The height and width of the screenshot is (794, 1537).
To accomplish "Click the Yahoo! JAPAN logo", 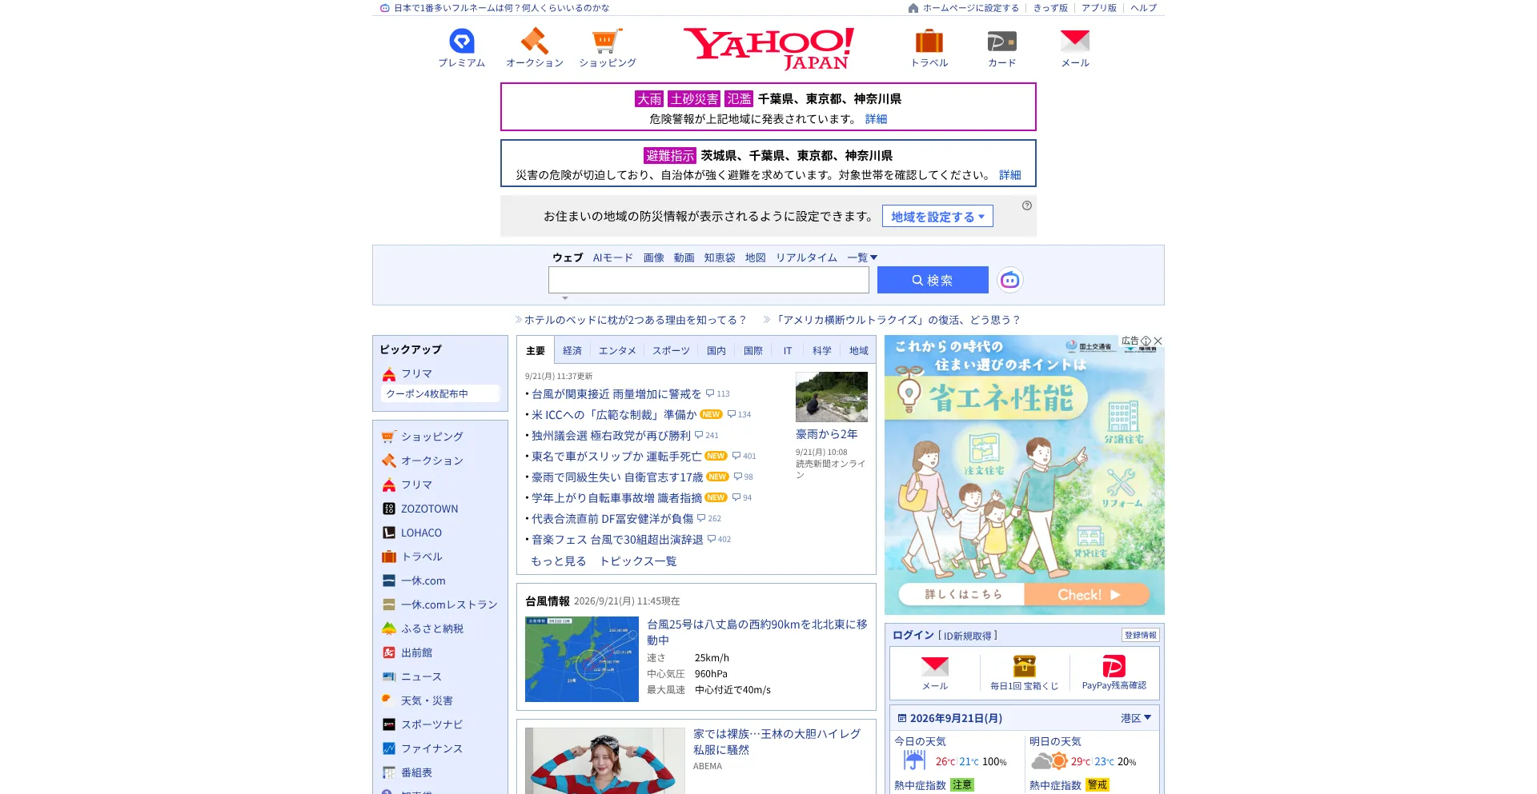I will 768,48.
